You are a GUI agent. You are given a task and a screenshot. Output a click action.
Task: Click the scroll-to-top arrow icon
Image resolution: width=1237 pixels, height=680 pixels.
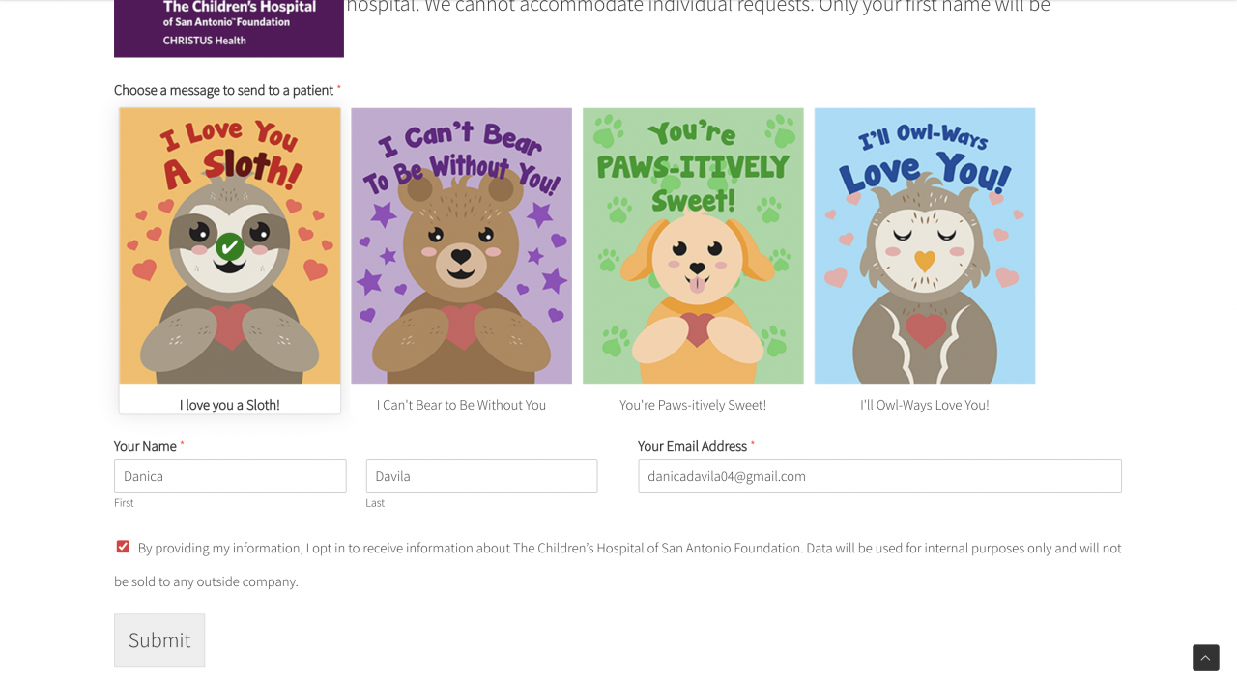click(x=1205, y=658)
